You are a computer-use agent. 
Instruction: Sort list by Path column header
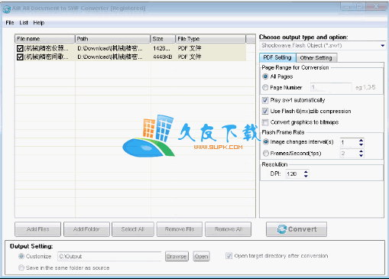(x=113, y=39)
